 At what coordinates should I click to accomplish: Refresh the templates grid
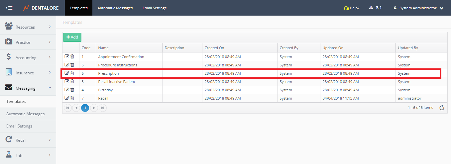(442, 108)
